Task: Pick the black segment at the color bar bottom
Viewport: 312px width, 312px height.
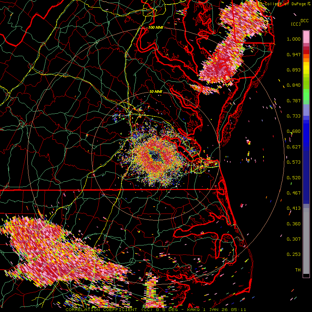Action: point(306,276)
